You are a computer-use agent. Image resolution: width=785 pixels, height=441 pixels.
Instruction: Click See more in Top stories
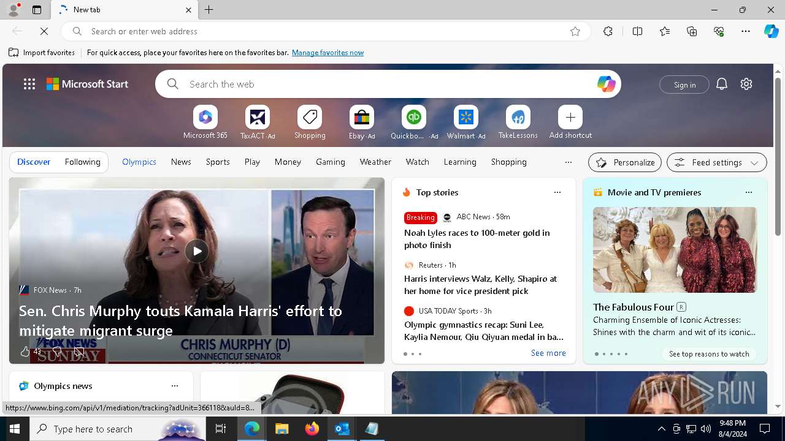(x=548, y=353)
